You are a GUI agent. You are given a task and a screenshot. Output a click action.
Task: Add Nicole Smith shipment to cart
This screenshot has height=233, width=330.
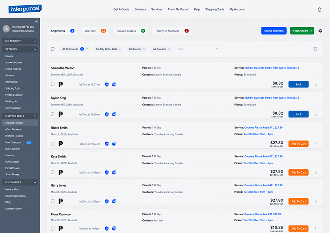298,144
